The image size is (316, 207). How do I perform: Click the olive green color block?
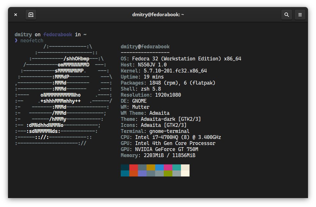pos(168,173)
